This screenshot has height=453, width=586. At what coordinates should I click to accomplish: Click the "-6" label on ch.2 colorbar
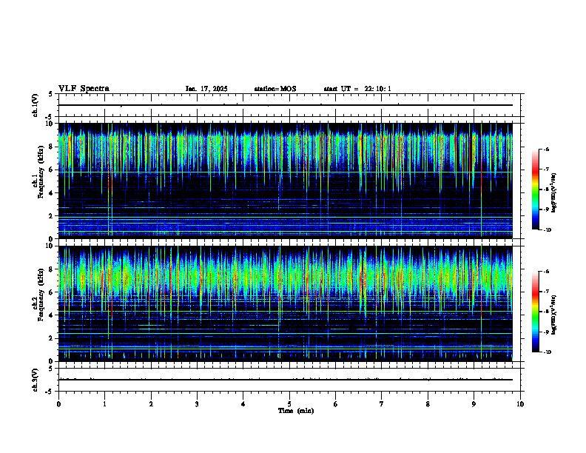[x=546, y=272]
